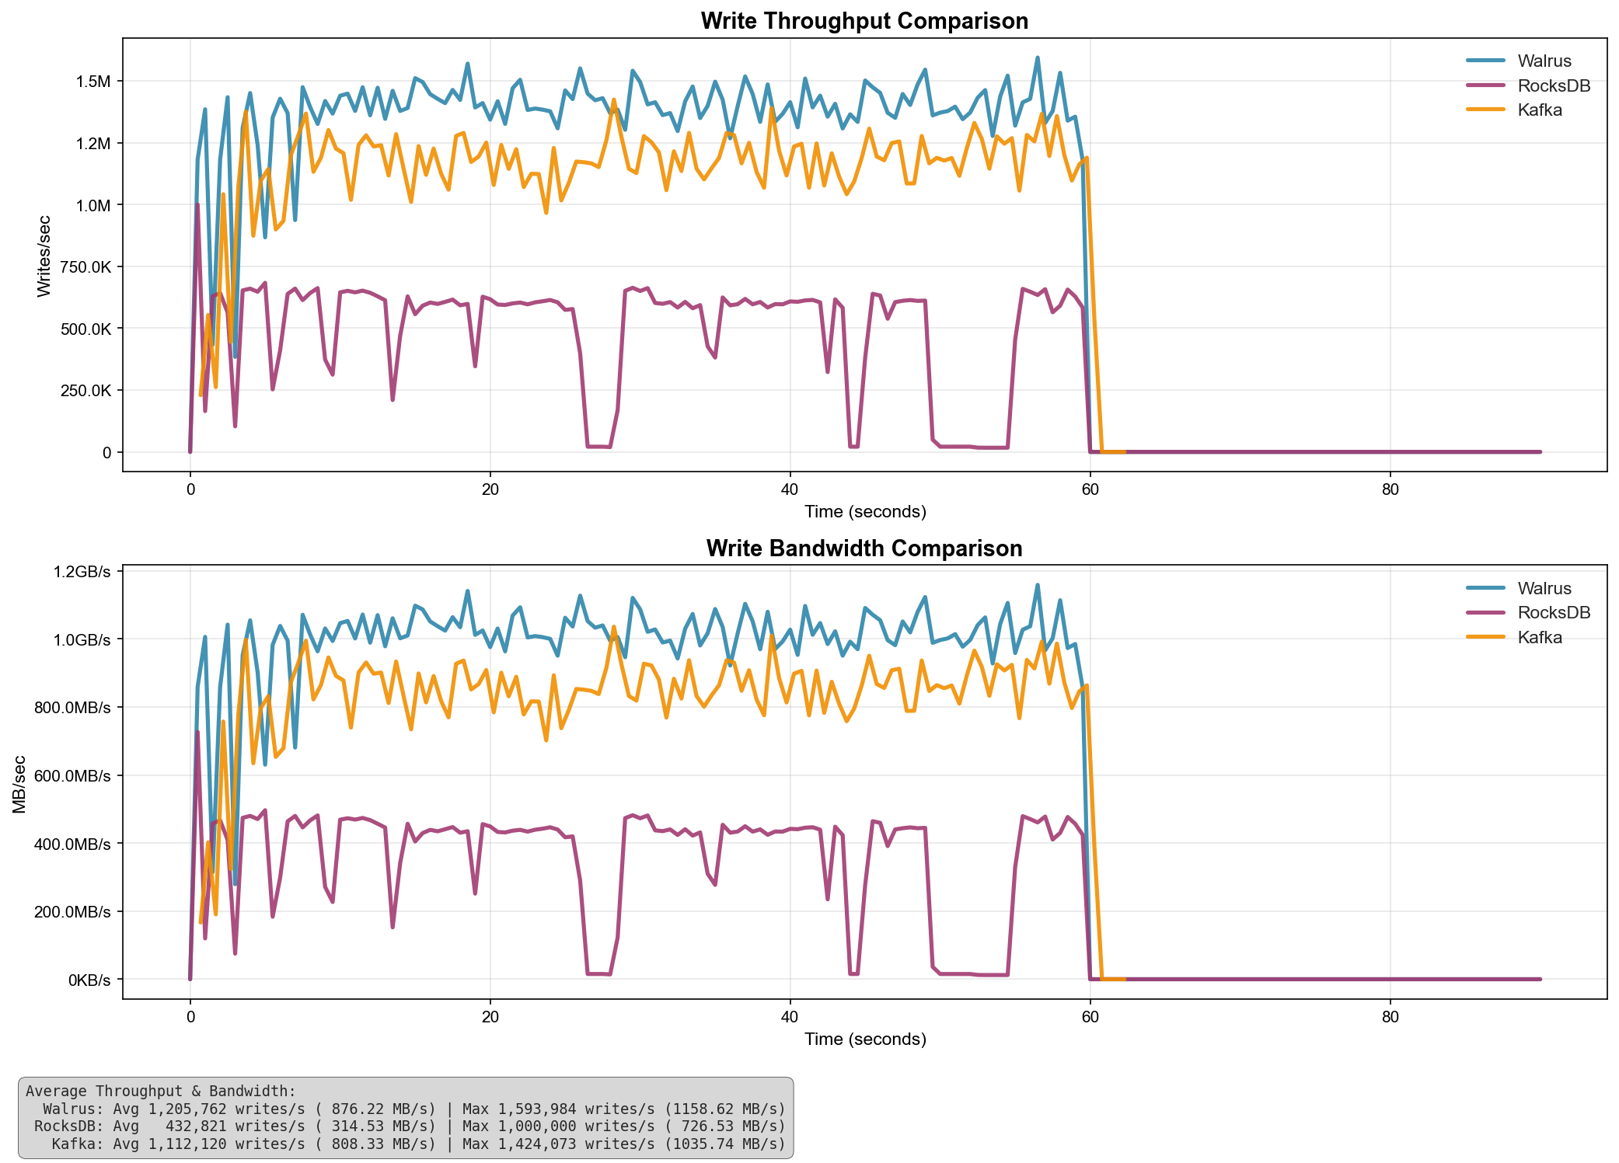The image size is (1619, 1163).
Task: Click the Walrus legend line in throughput chart
Action: pyautogui.click(x=1485, y=61)
